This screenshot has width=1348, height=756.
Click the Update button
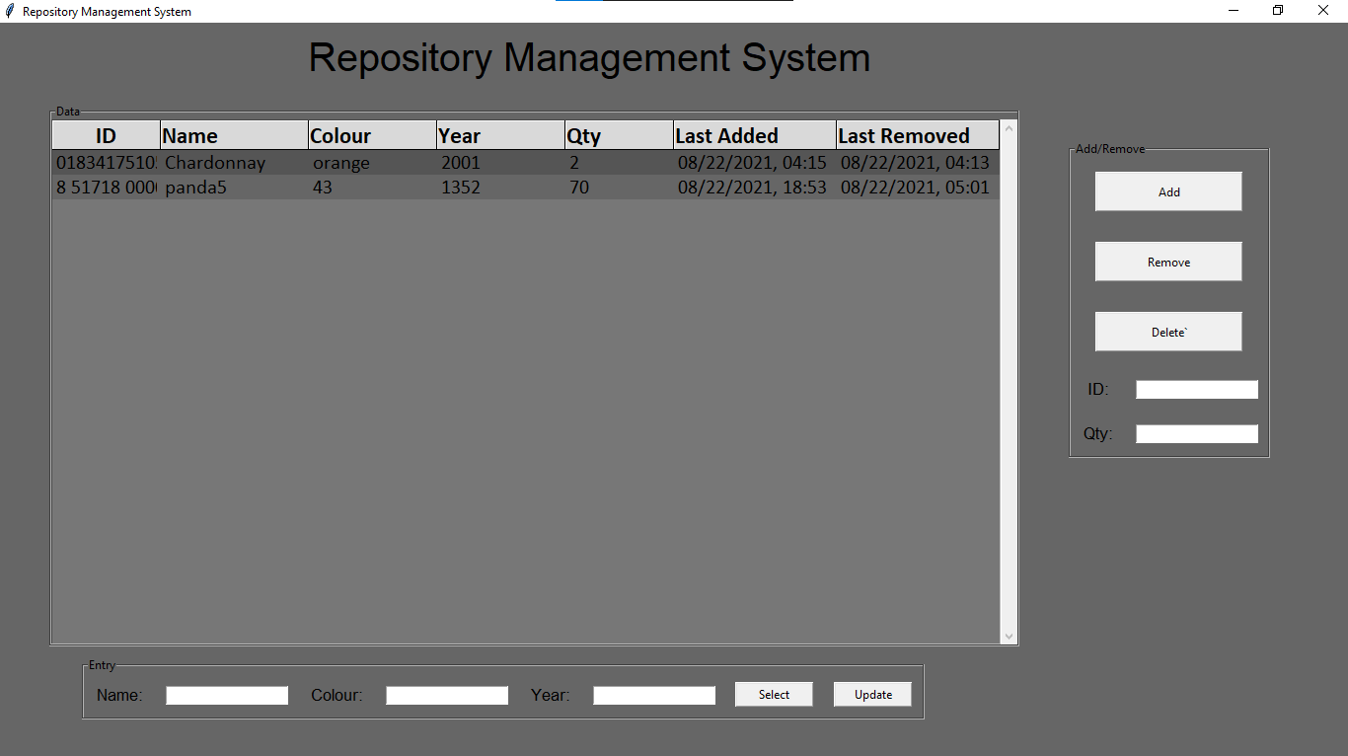pos(871,694)
